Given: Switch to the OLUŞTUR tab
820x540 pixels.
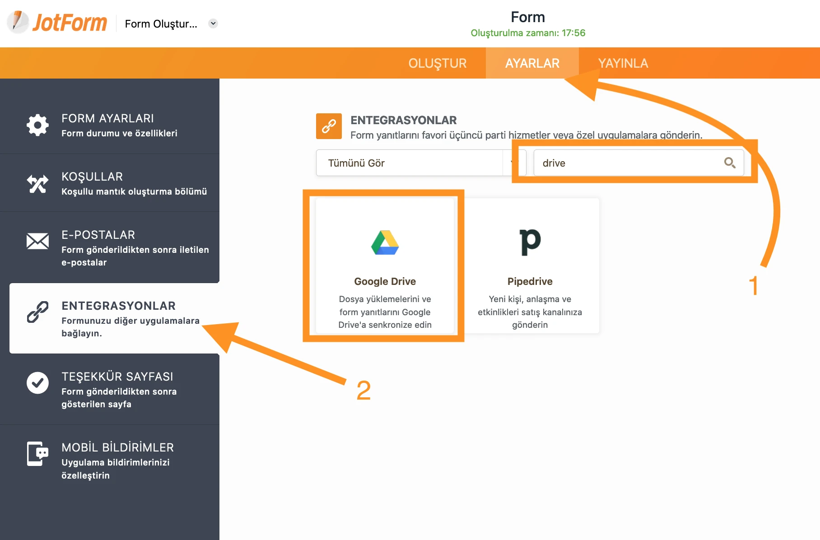Looking at the screenshot, I should 437,63.
